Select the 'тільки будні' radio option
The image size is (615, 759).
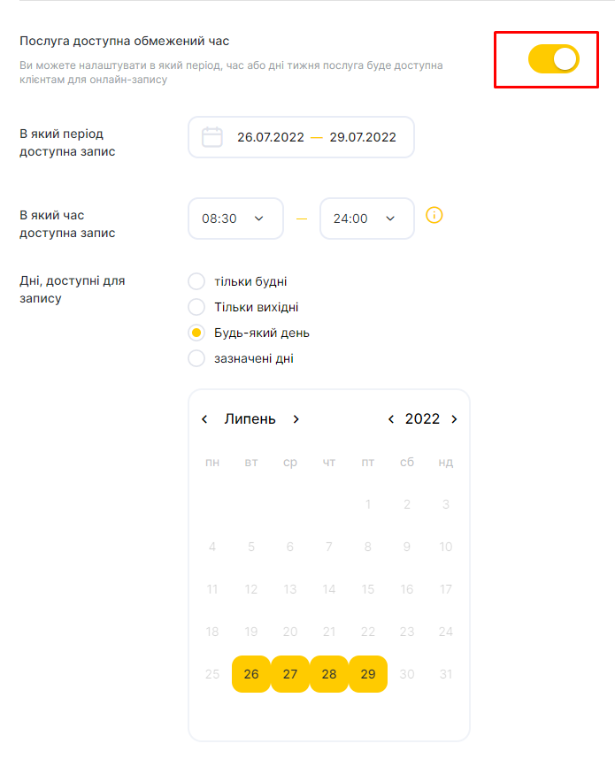(x=196, y=281)
